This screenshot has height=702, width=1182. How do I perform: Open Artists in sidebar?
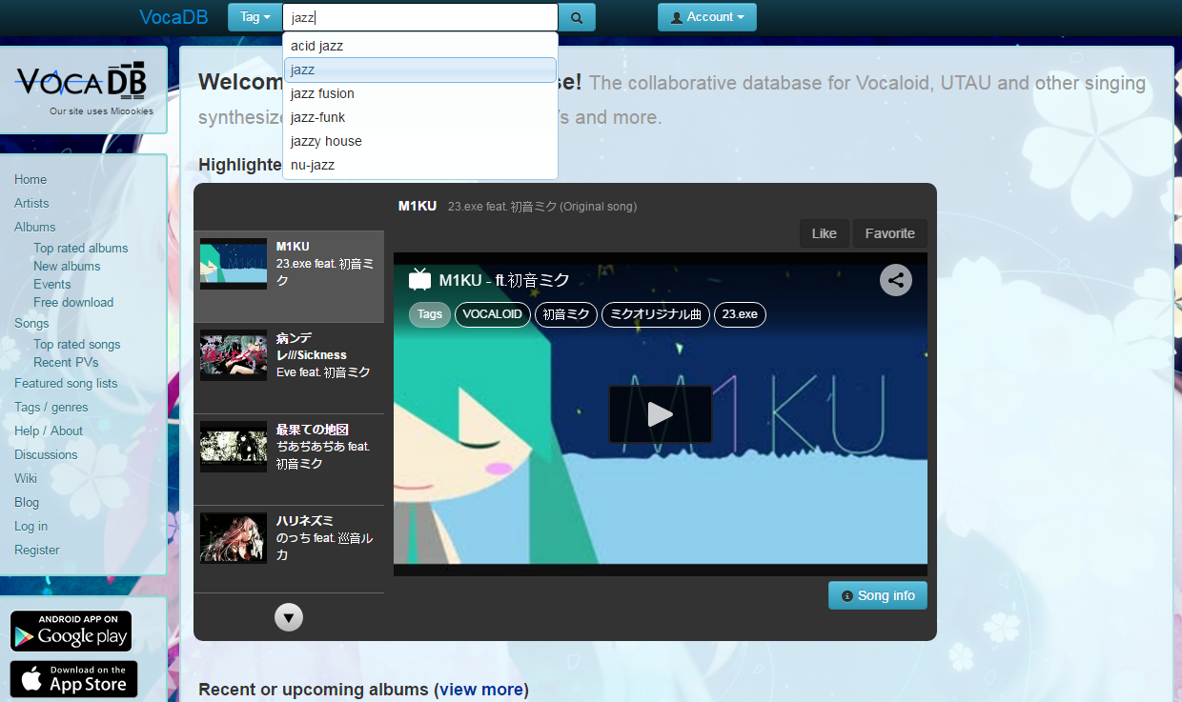pyautogui.click(x=31, y=203)
